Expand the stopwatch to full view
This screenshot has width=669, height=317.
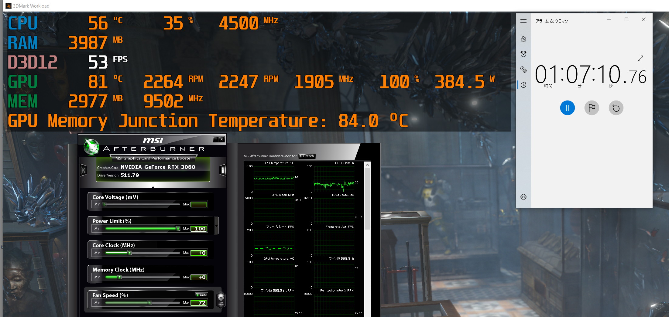(x=640, y=58)
